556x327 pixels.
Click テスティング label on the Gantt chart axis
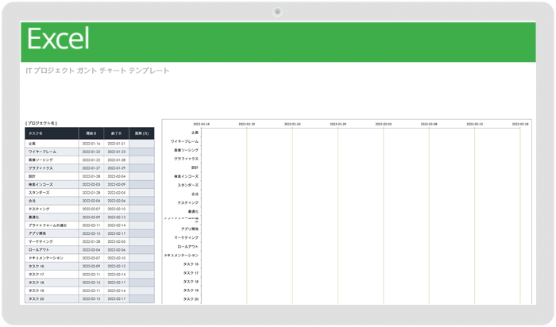point(188,202)
